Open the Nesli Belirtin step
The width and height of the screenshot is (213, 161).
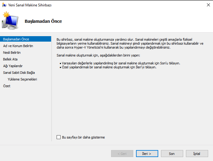[12, 53]
